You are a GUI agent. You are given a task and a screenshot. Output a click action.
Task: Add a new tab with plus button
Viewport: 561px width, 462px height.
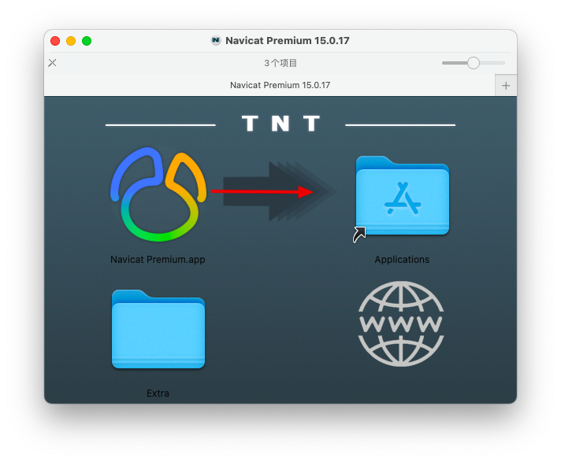click(506, 86)
